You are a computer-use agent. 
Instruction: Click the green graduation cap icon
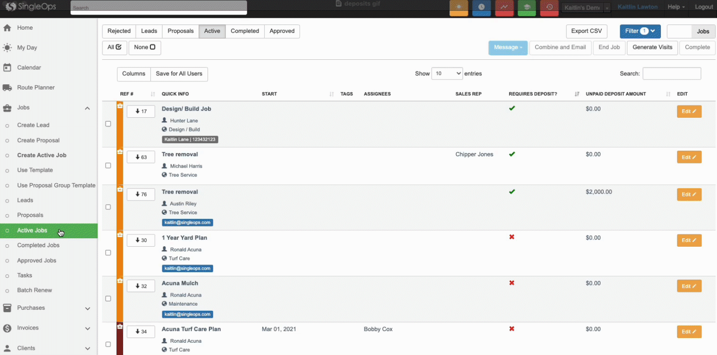[x=526, y=8]
